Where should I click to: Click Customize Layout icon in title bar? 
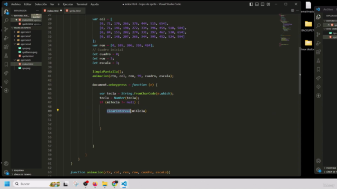pyautogui.click(x=268, y=4)
